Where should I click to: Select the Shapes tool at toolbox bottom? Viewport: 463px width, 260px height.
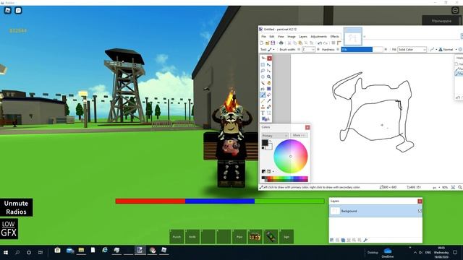[265, 119]
